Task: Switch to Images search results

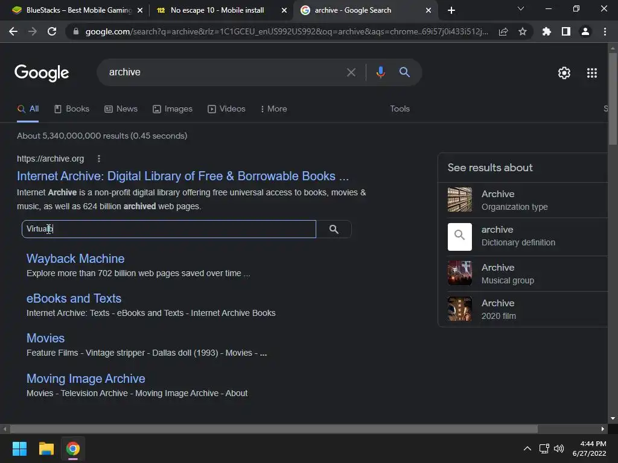Action: [x=173, y=109]
